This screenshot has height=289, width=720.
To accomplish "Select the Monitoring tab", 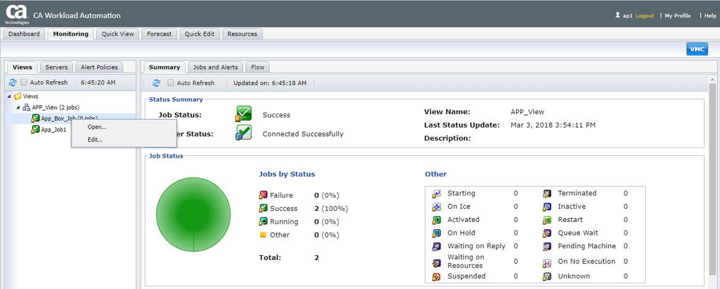I will 71,34.
